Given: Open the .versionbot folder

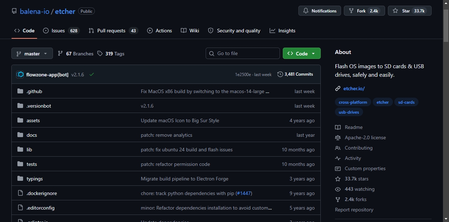Looking at the screenshot, I should pyautogui.click(x=39, y=106).
